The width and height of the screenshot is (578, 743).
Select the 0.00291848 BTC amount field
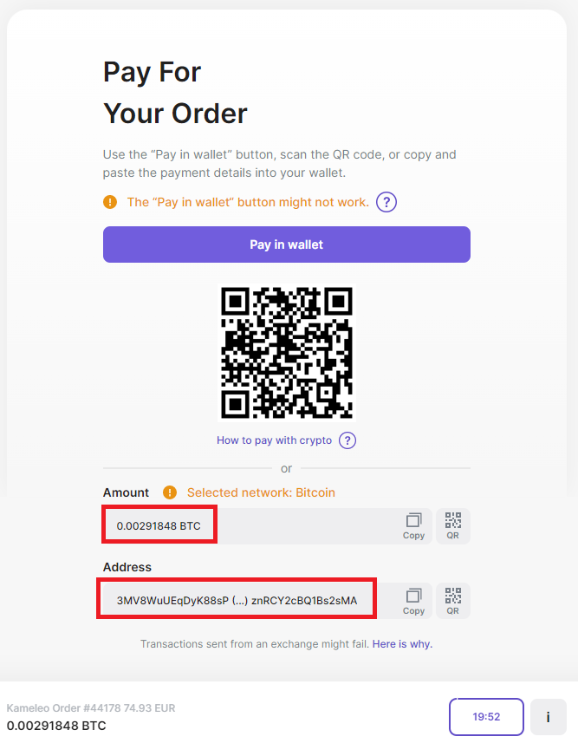click(x=268, y=526)
